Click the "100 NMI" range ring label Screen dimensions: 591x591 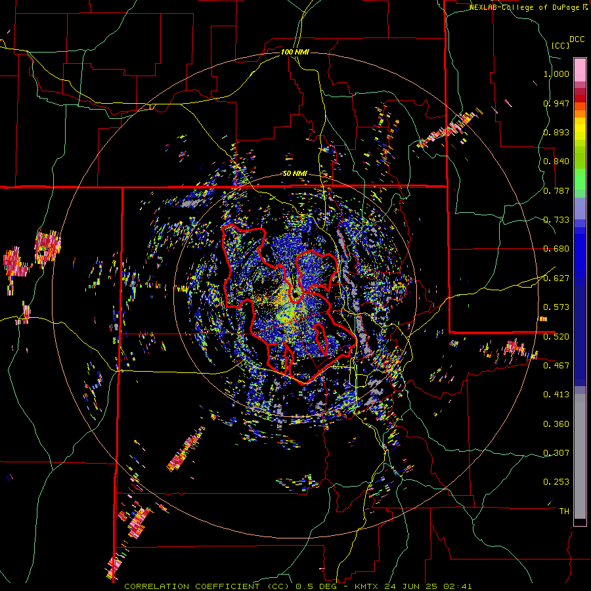point(295,52)
